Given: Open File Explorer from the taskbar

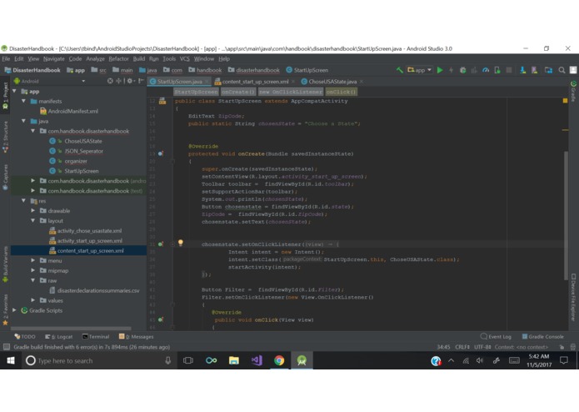Looking at the screenshot, I should 234,360.
